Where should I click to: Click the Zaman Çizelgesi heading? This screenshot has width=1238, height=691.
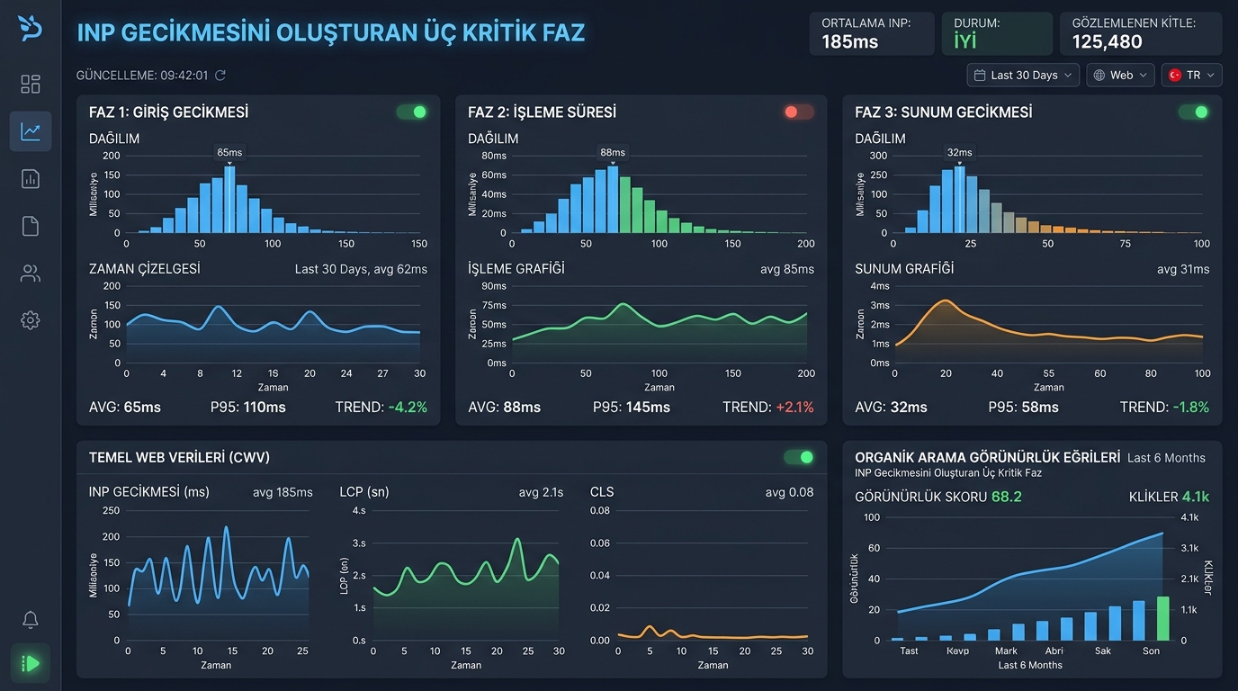(145, 269)
